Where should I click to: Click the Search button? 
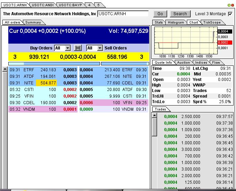[180, 14]
